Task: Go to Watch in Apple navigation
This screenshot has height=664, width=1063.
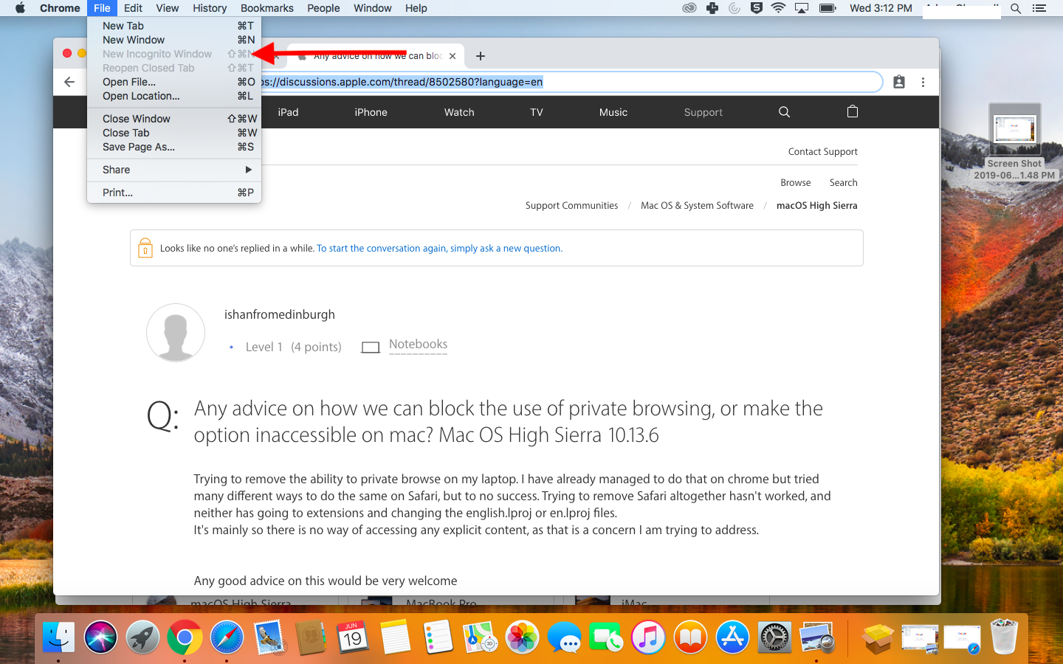Action: pos(459,112)
